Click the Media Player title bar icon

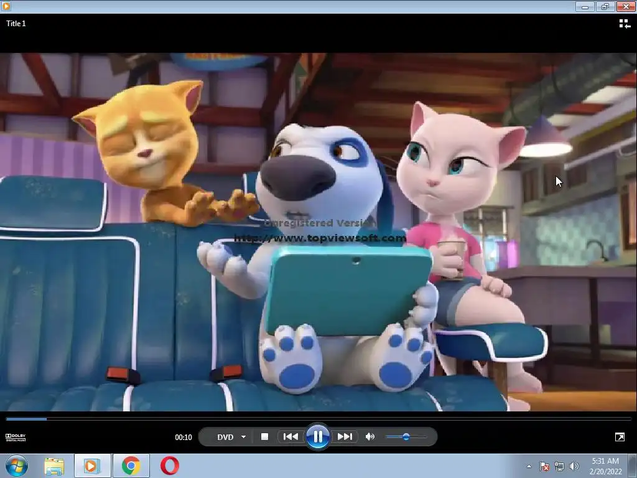pos(6,6)
